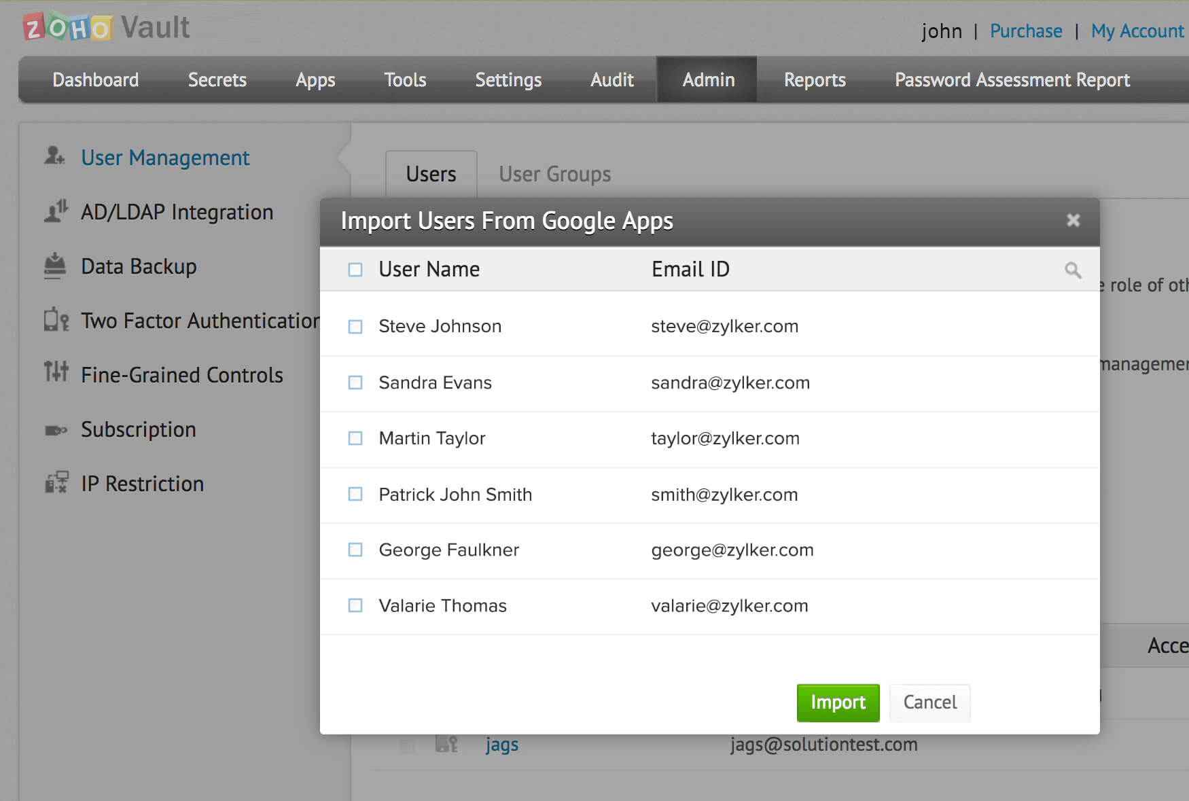This screenshot has height=801, width=1189.
Task: Select Valarie Thomas checkbox
Action: (x=355, y=605)
